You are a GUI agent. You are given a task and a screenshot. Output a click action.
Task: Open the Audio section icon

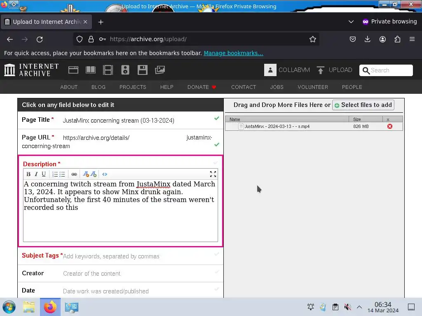click(x=125, y=70)
